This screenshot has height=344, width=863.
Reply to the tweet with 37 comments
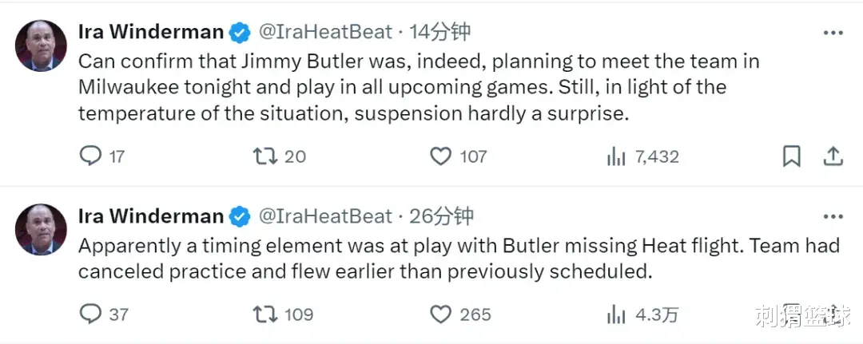(90, 314)
